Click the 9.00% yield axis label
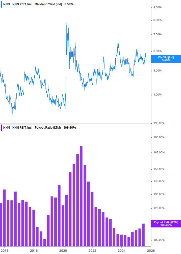The width and height of the screenshot is (181, 254). 157,7
